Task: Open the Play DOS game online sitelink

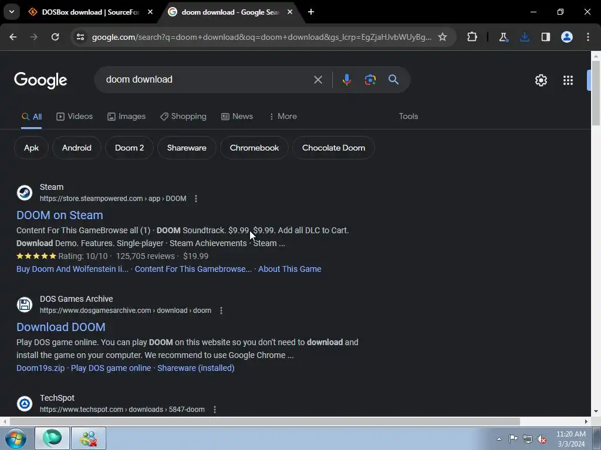Action: click(x=111, y=368)
